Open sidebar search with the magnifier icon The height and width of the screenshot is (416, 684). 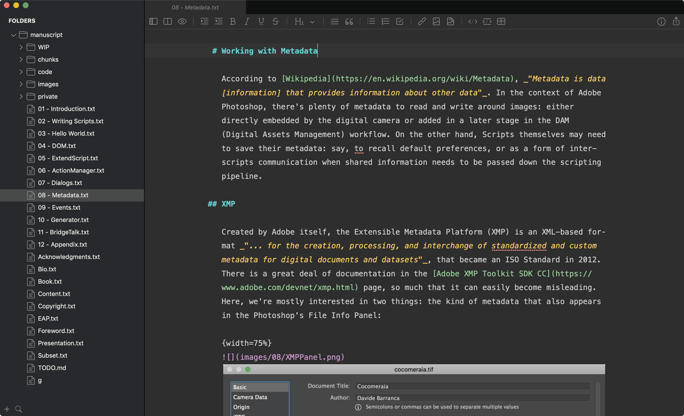(x=19, y=409)
